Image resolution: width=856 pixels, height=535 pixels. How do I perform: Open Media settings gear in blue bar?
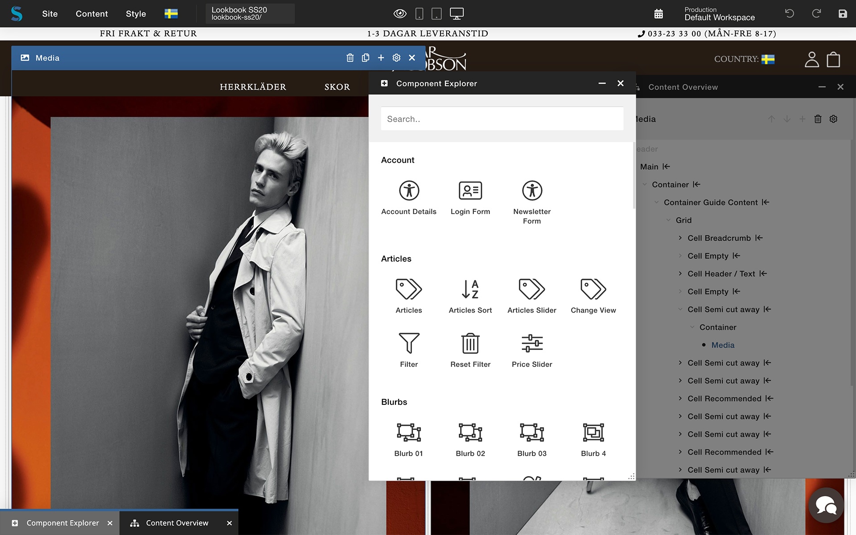point(396,58)
